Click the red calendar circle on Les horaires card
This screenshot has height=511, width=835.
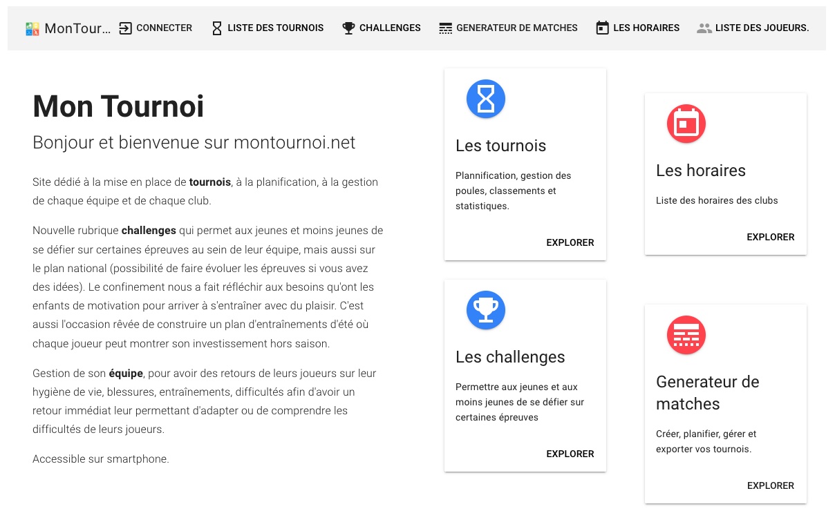(686, 124)
